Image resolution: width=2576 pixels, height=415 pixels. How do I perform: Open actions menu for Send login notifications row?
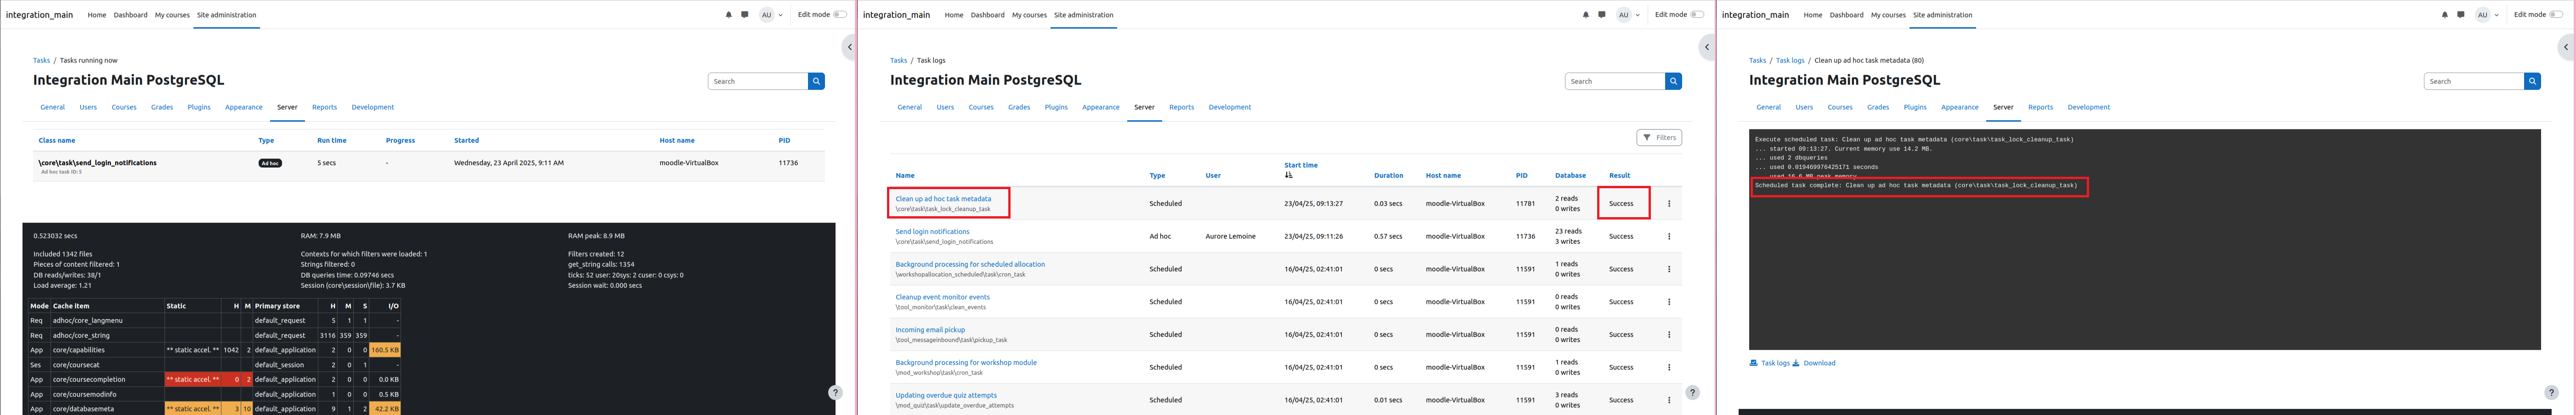click(1669, 236)
